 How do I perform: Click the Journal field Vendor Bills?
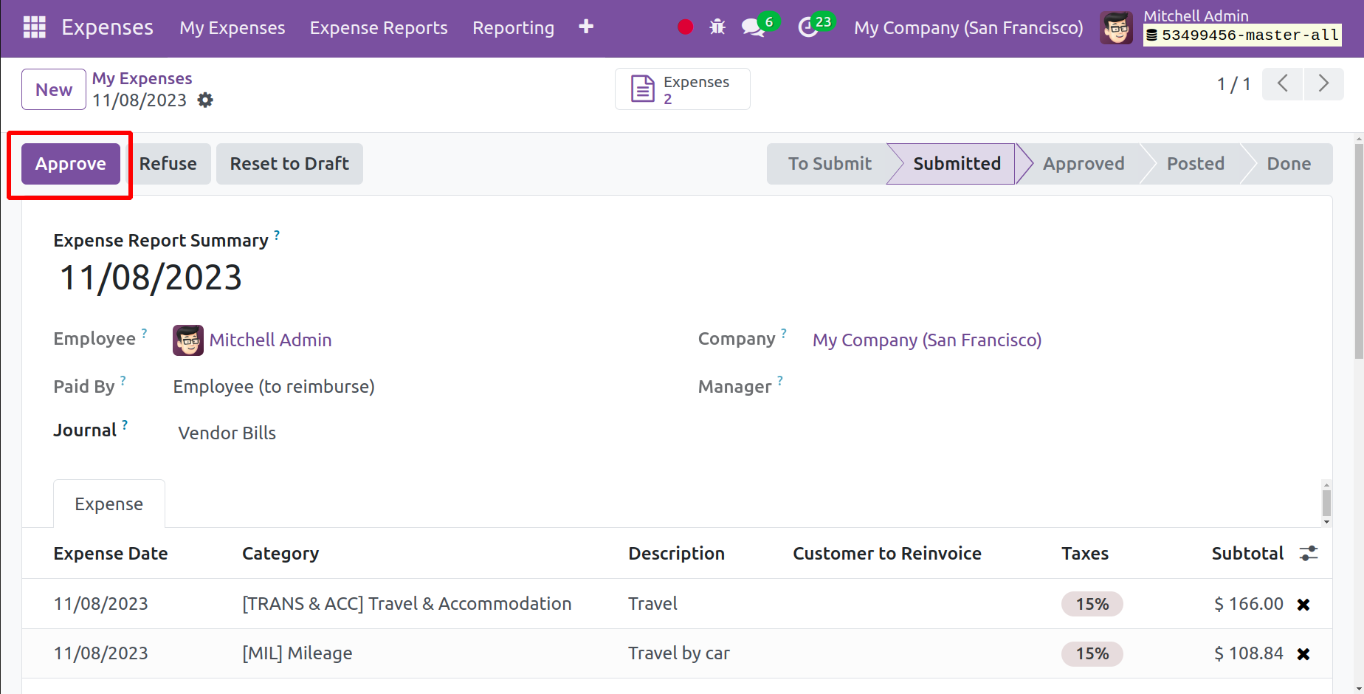[x=227, y=433]
